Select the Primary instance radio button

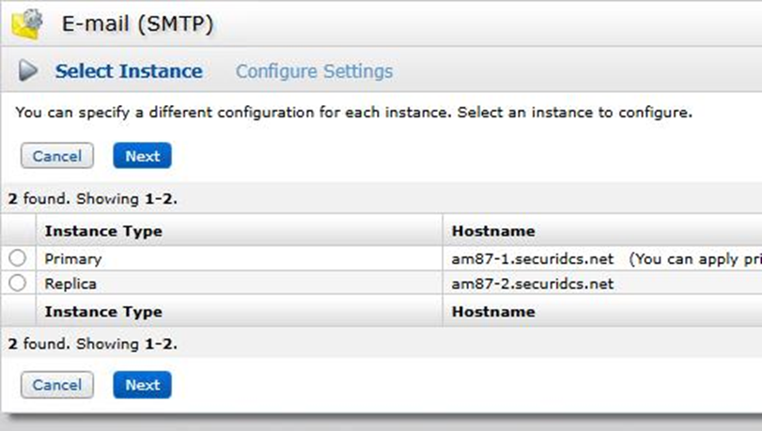coord(17,258)
